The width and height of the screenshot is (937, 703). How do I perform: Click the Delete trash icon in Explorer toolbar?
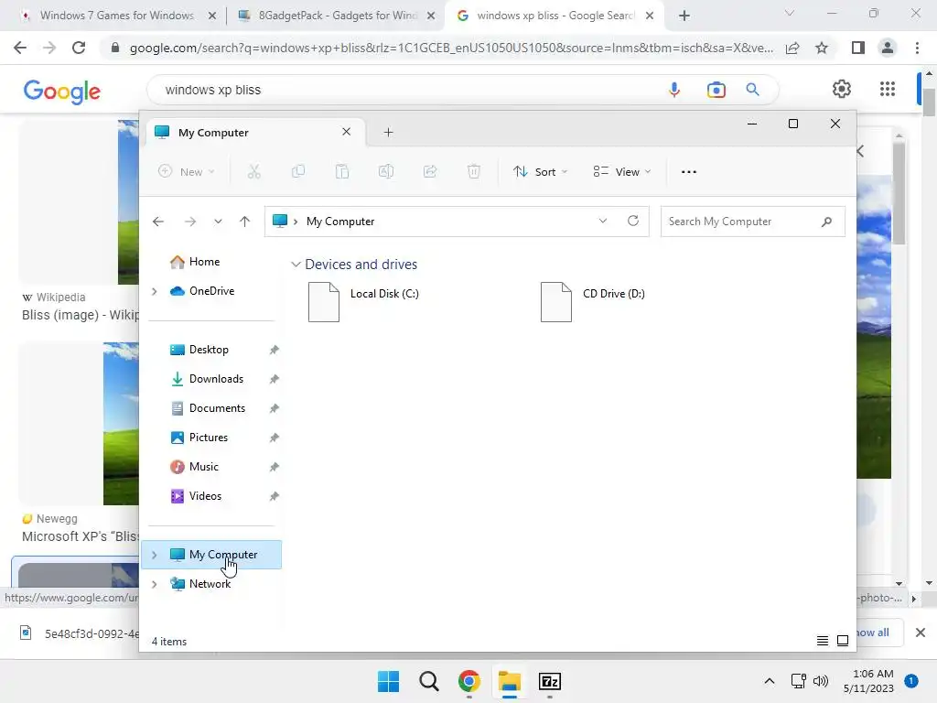click(473, 172)
